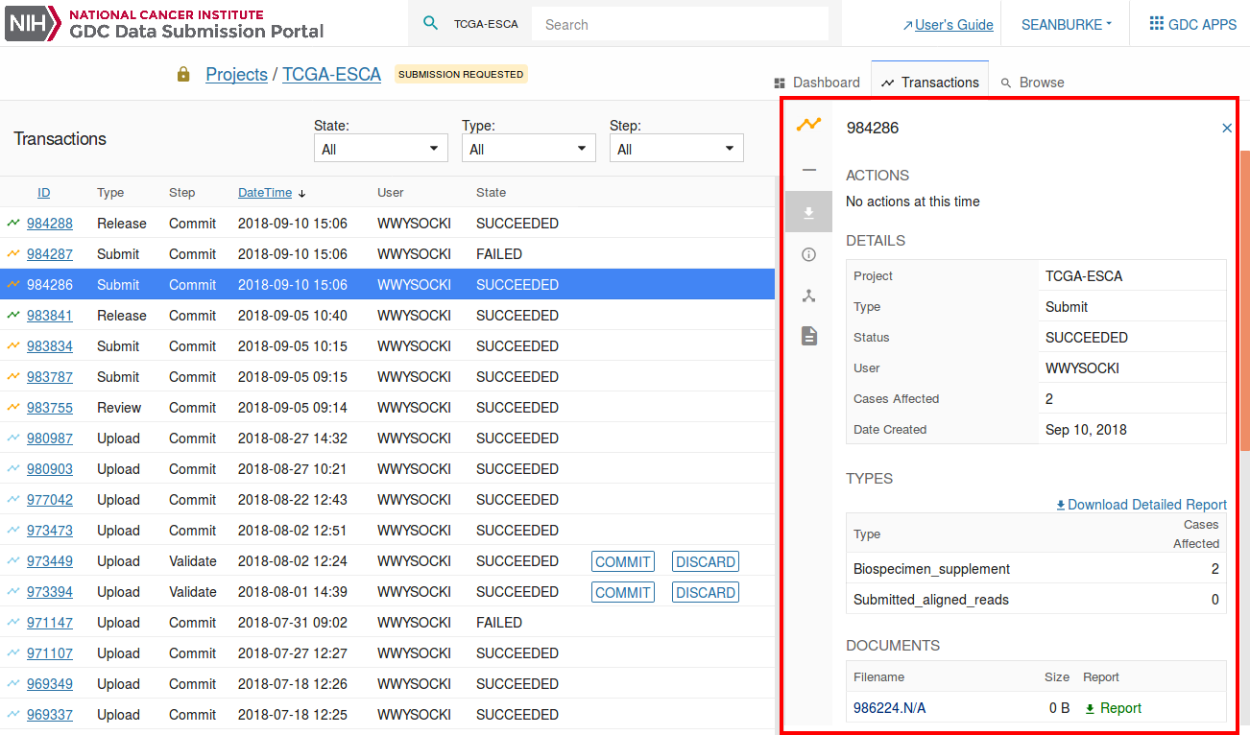The width and height of the screenshot is (1250, 735).
Task: Expand the Type filter dropdown
Action: click(x=528, y=149)
